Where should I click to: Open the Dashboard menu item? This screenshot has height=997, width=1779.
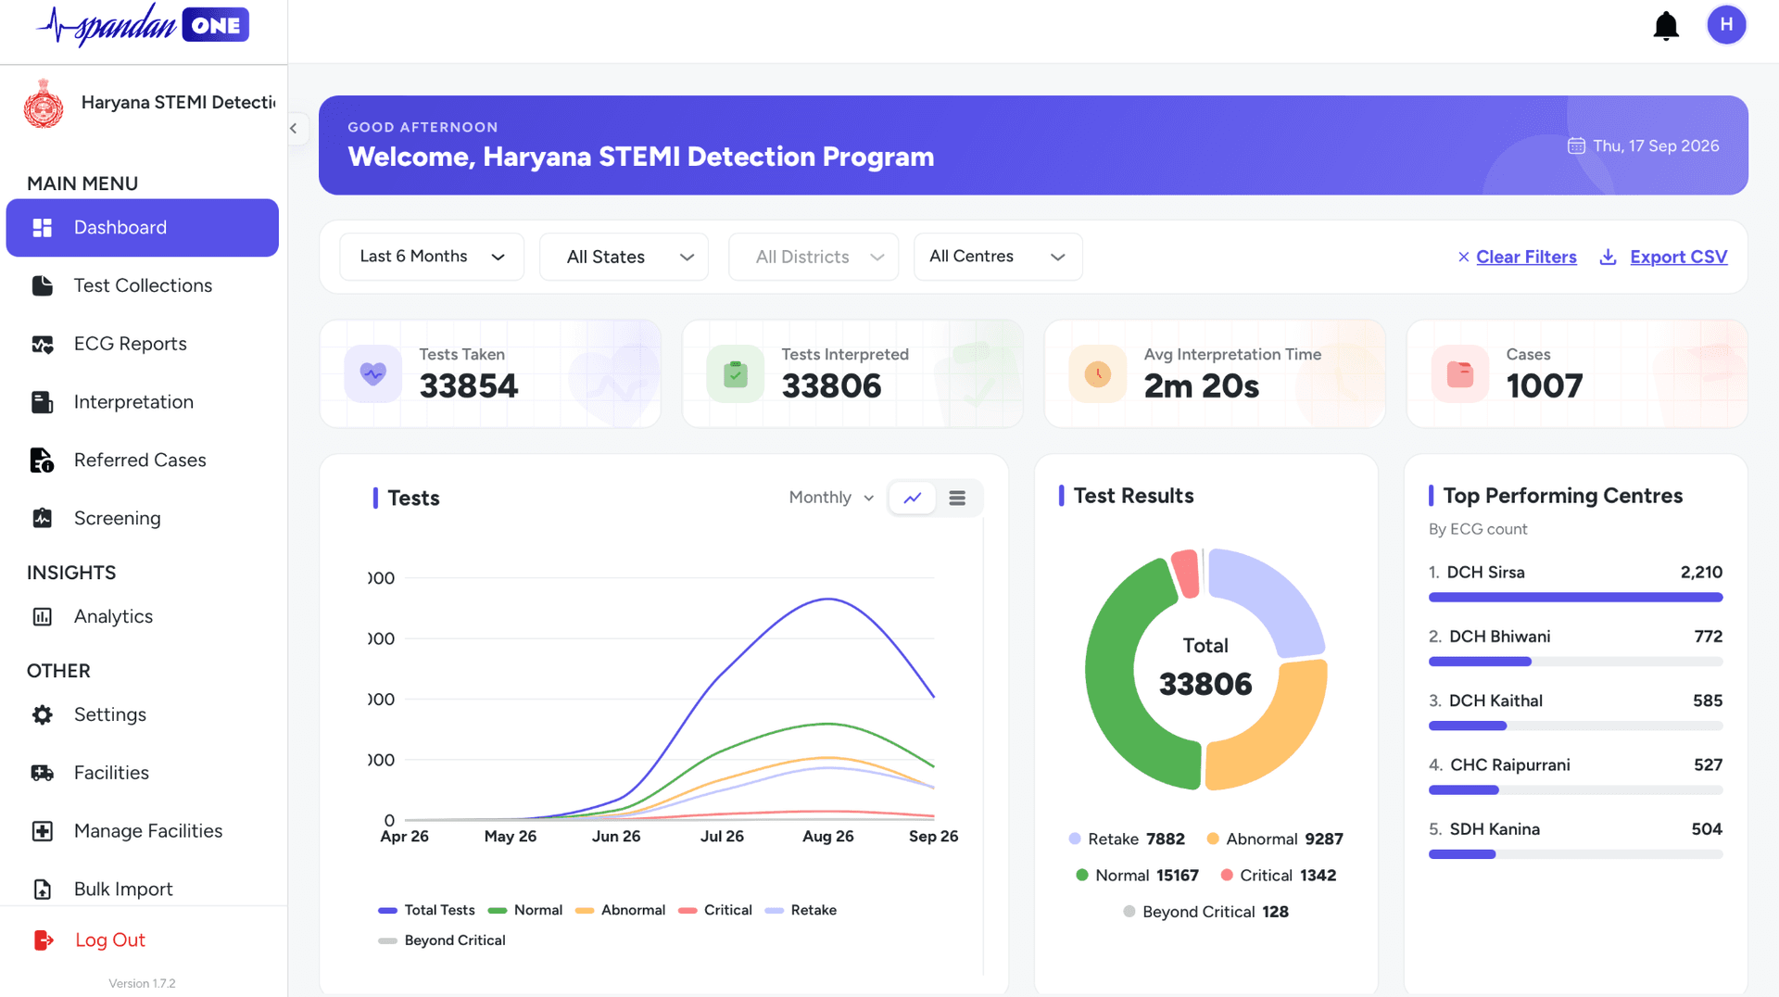click(x=142, y=228)
